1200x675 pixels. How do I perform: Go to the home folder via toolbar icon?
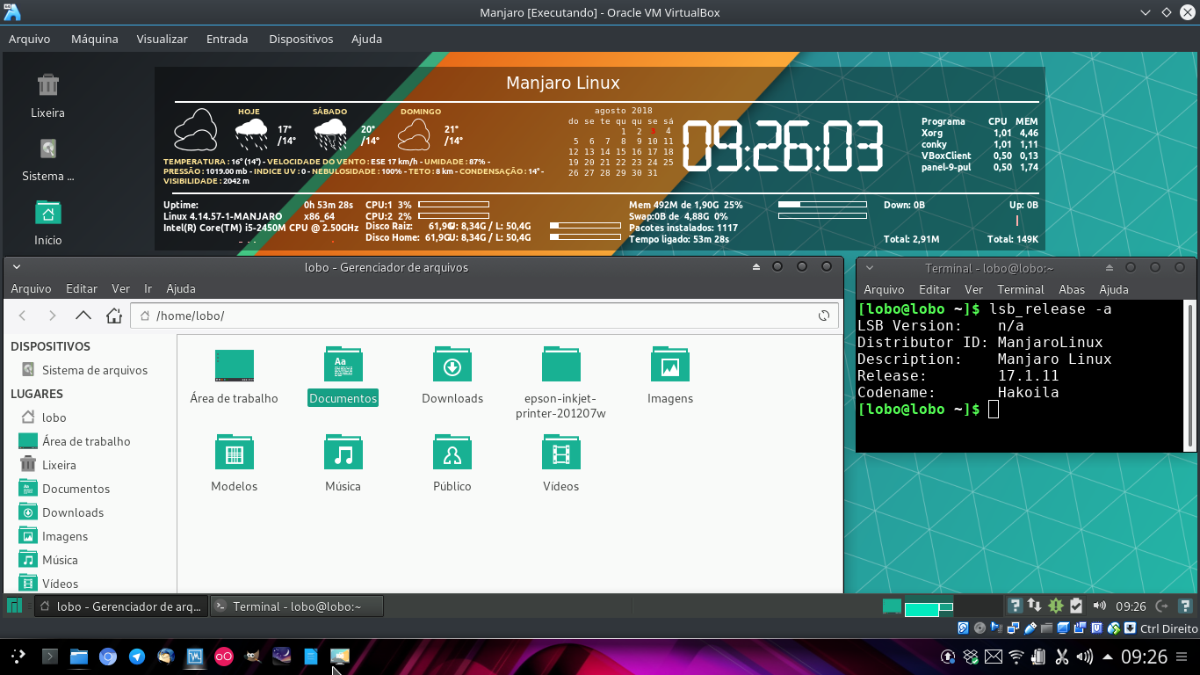pyautogui.click(x=113, y=316)
